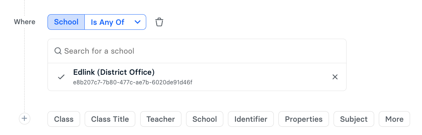Viewport: 422px width, 135px height.
Task: Remove Edlink (District Office) with the X
Action: pos(335,77)
